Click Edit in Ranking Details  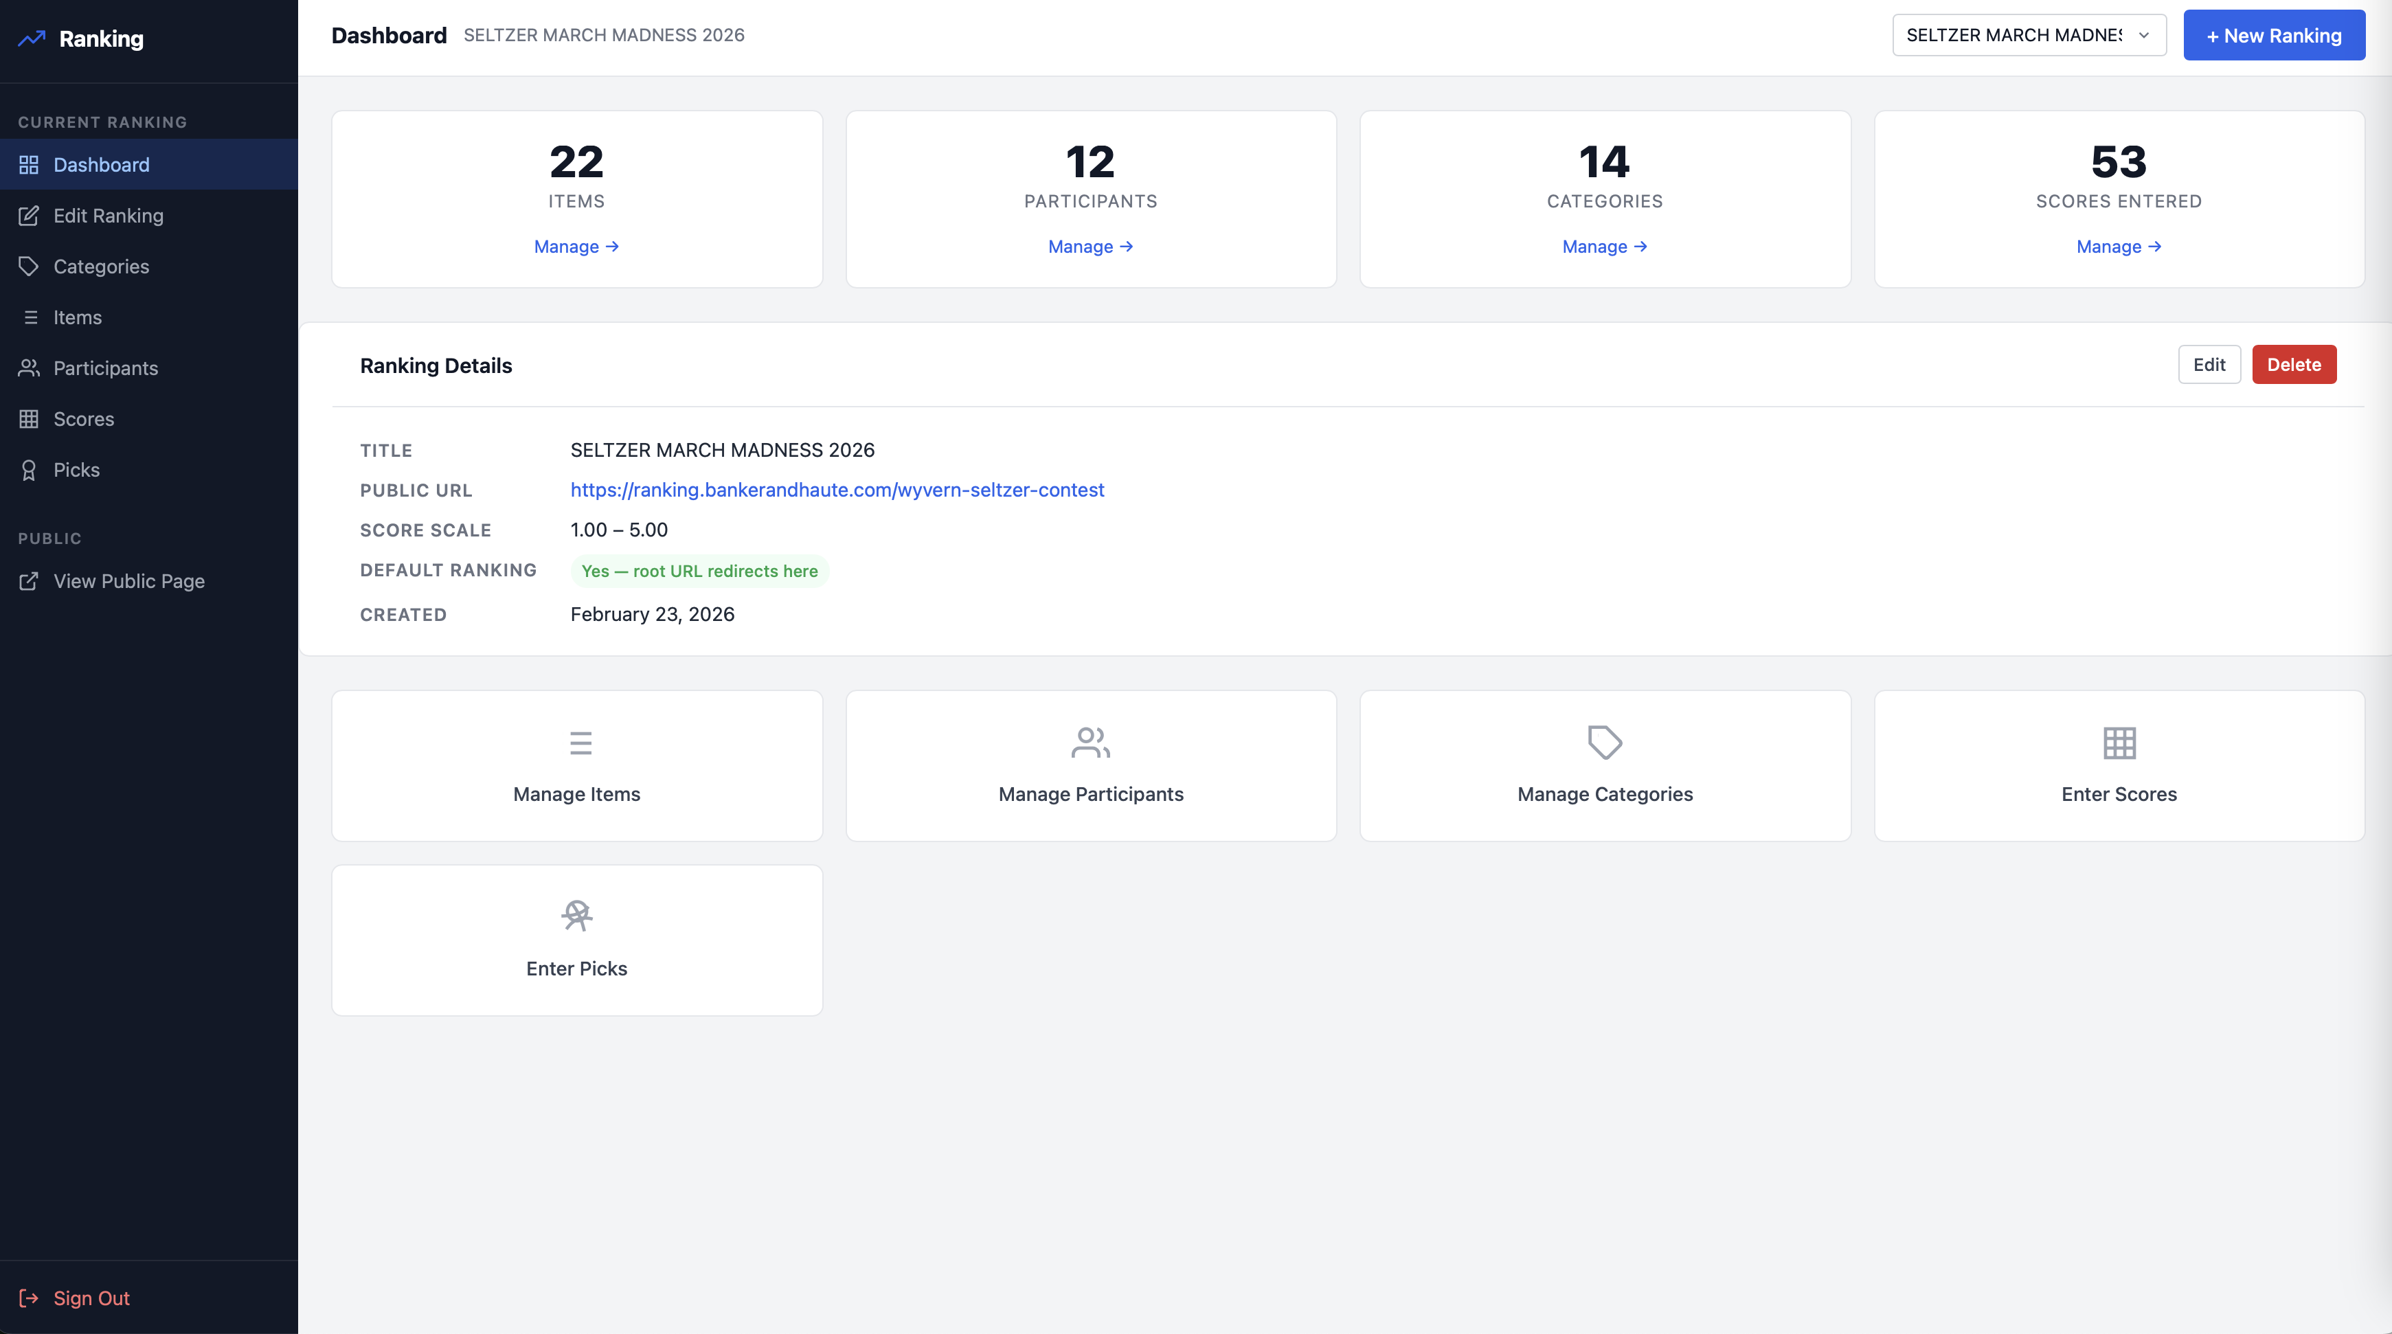point(2208,365)
